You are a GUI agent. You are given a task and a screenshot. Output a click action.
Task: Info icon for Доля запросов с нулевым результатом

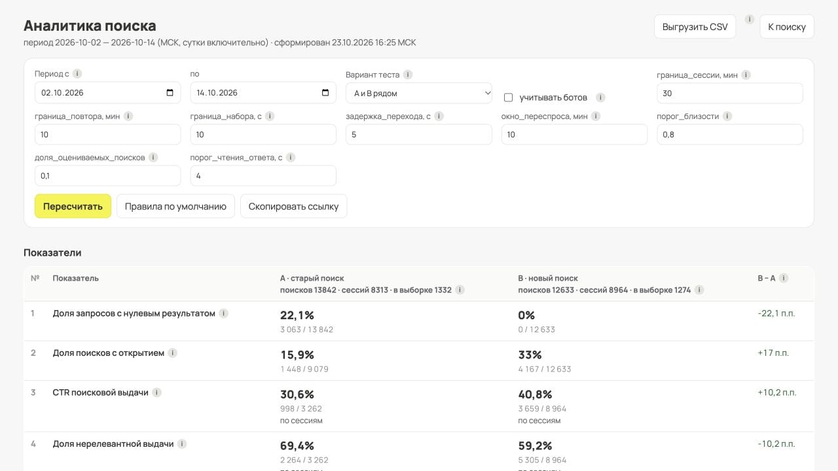pyautogui.click(x=223, y=313)
